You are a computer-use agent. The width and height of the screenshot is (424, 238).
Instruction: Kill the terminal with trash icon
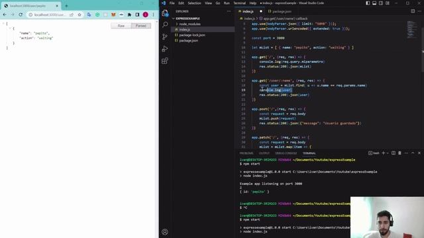(399, 153)
